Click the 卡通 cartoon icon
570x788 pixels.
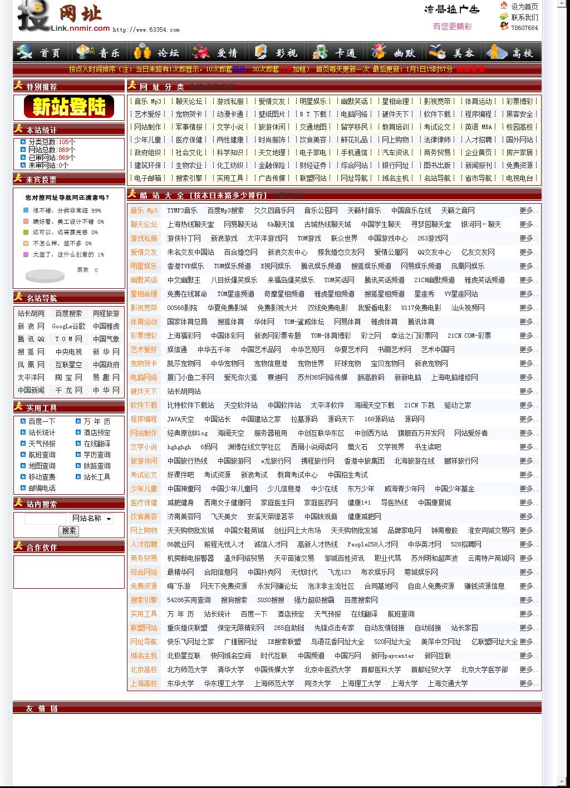coord(320,52)
